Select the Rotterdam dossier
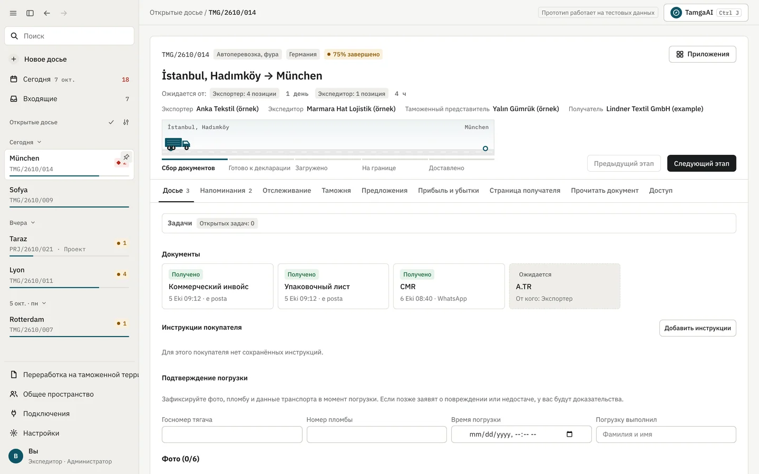This screenshot has height=474, width=759. click(69, 324)
